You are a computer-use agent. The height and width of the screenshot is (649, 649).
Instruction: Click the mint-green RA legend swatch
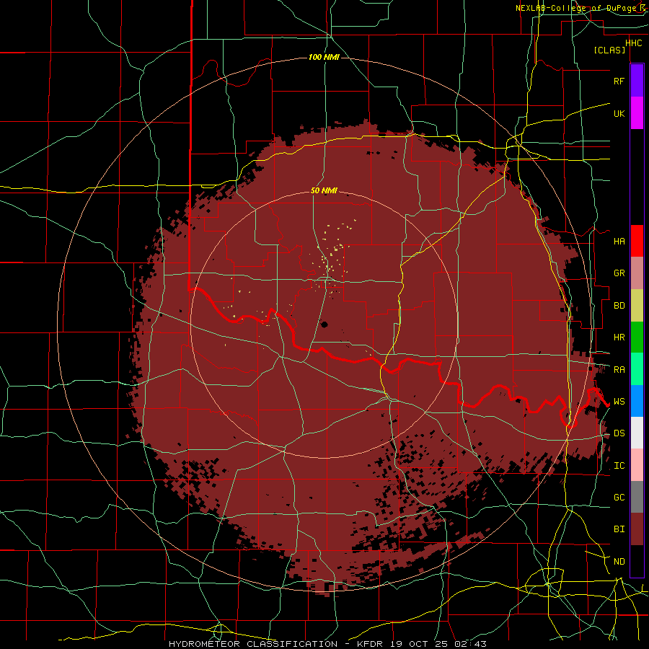point(637,369)
